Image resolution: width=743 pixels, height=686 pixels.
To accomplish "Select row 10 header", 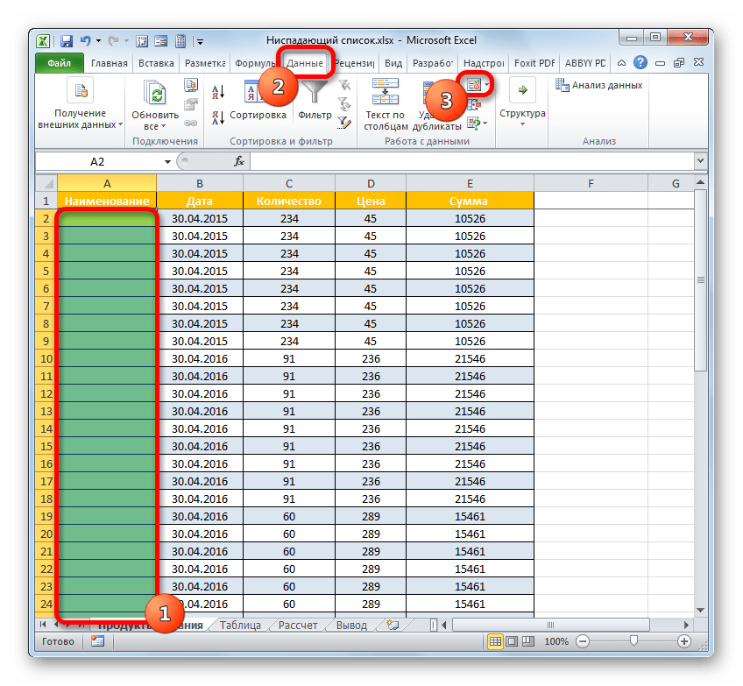I will pos(46,358).
